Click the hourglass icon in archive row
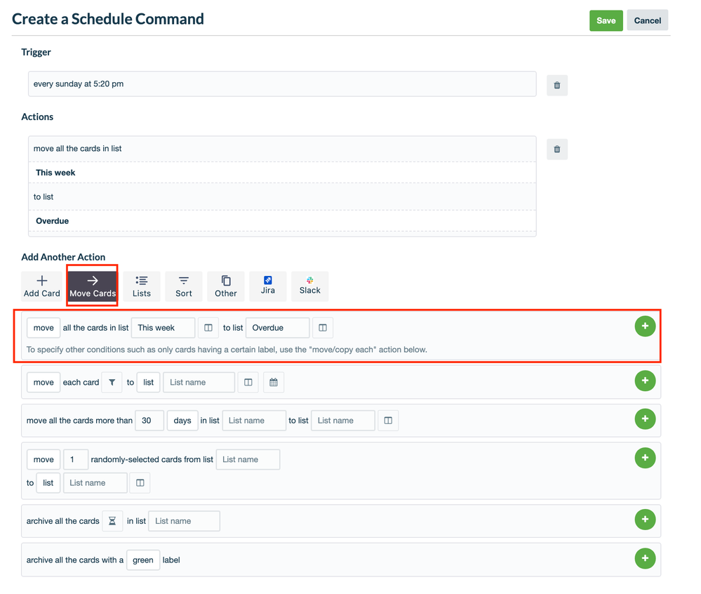The width and height of the screenshot is (701, 594). click(112, 521)
